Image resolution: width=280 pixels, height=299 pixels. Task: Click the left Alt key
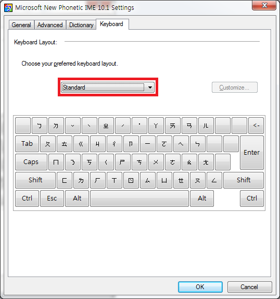coord(77,198)
